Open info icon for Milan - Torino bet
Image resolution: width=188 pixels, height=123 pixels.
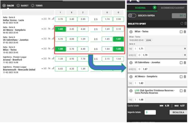click(131, 32)
